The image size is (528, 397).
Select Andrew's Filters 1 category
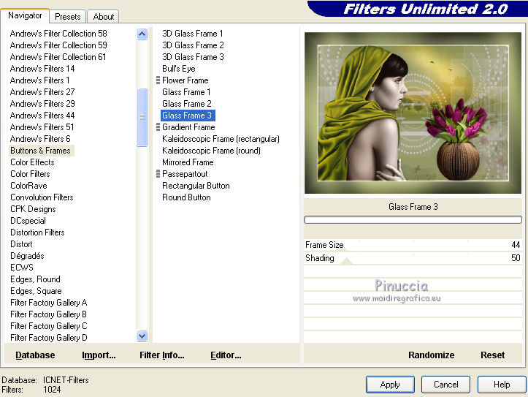(x=39, y=80)
